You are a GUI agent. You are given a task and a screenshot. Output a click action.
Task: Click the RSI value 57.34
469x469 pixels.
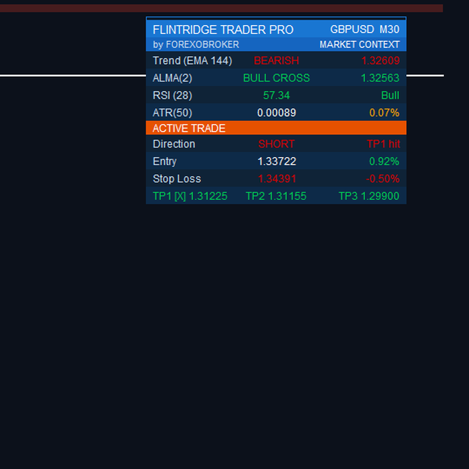point(276,96)
